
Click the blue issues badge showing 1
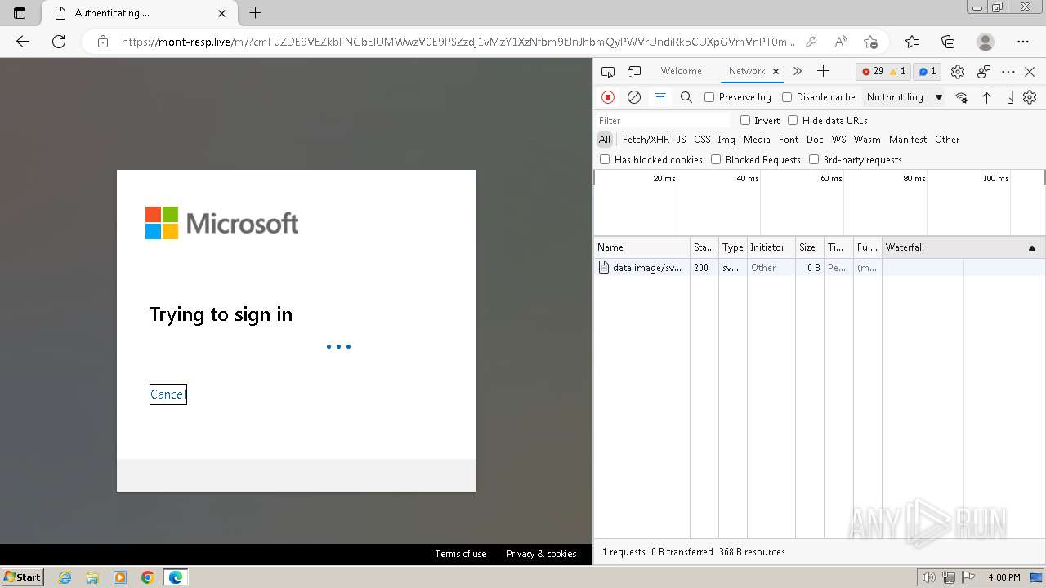pyautogui.click(x=928, y=72)
